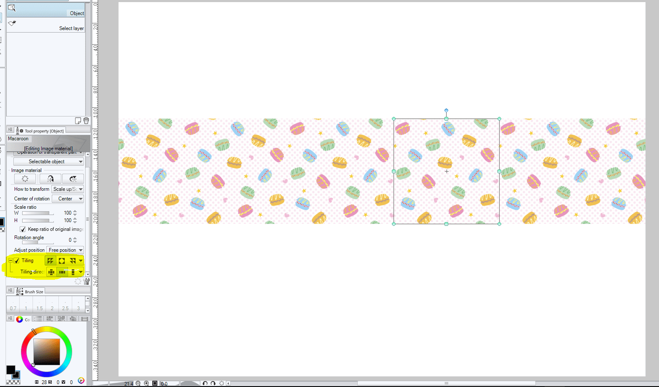Viewport: 659px width, 387px height.
Task: Select the Object sub tool
Action: click(x=46, y=10)
